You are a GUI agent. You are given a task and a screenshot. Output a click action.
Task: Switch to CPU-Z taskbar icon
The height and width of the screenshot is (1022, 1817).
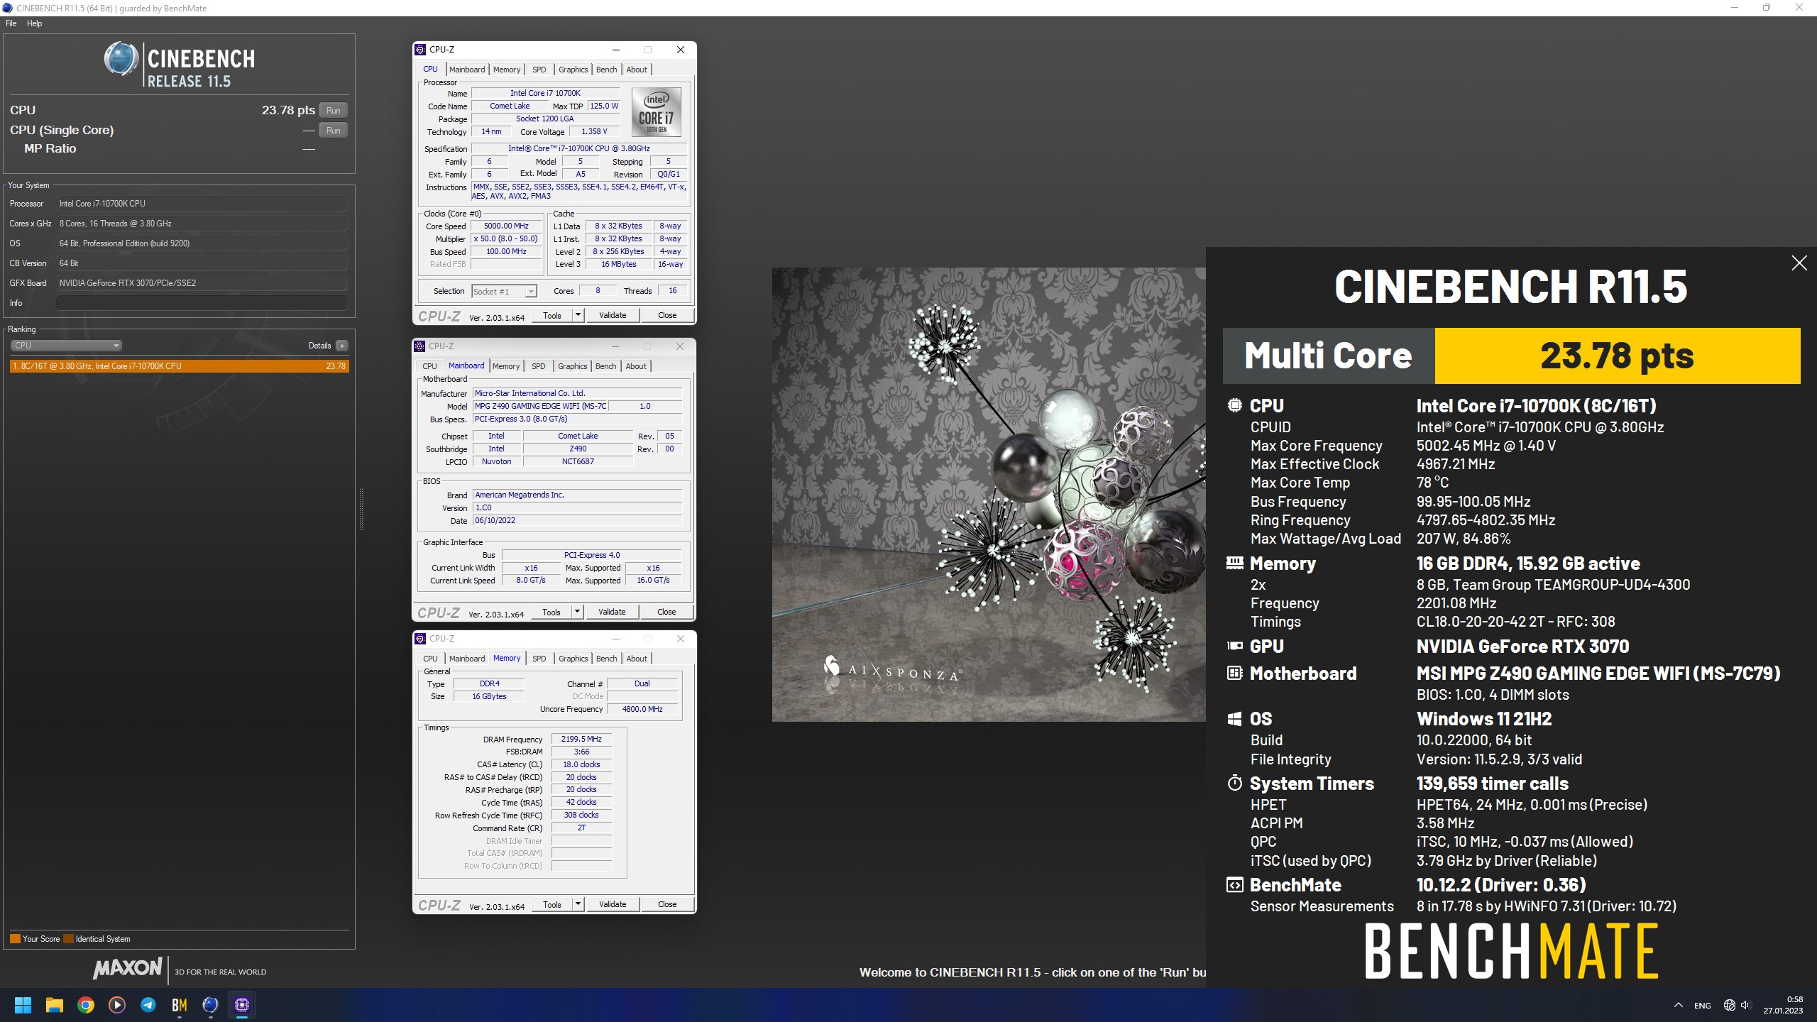tap(242, 1005)
